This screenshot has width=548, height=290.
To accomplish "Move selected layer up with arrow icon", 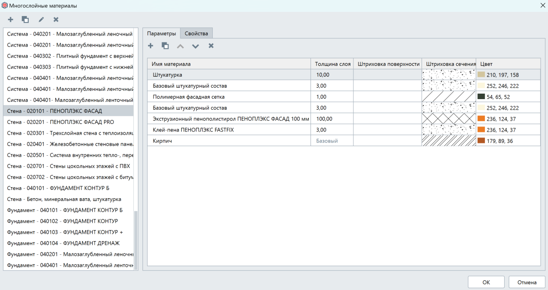I will coord(180,46).
